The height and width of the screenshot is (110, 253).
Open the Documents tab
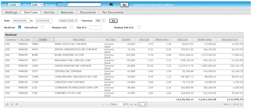(x=88, y=12)
